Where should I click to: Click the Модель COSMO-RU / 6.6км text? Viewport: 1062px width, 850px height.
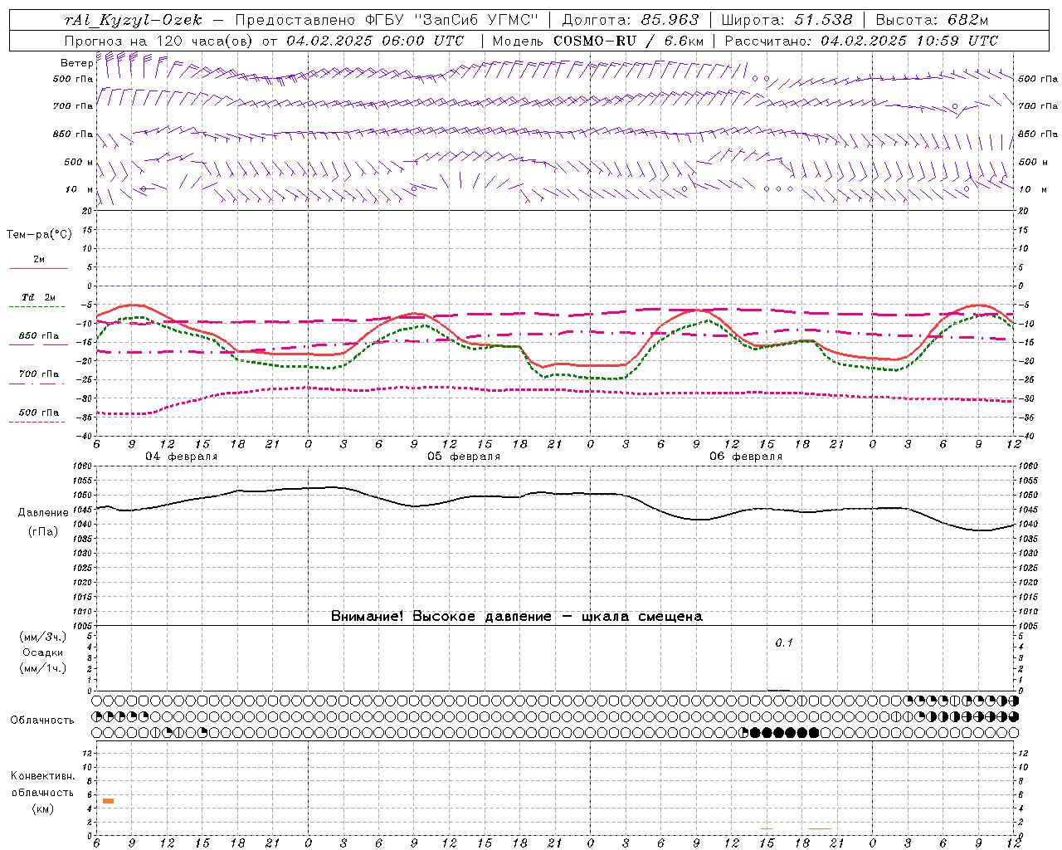[598, 41]
